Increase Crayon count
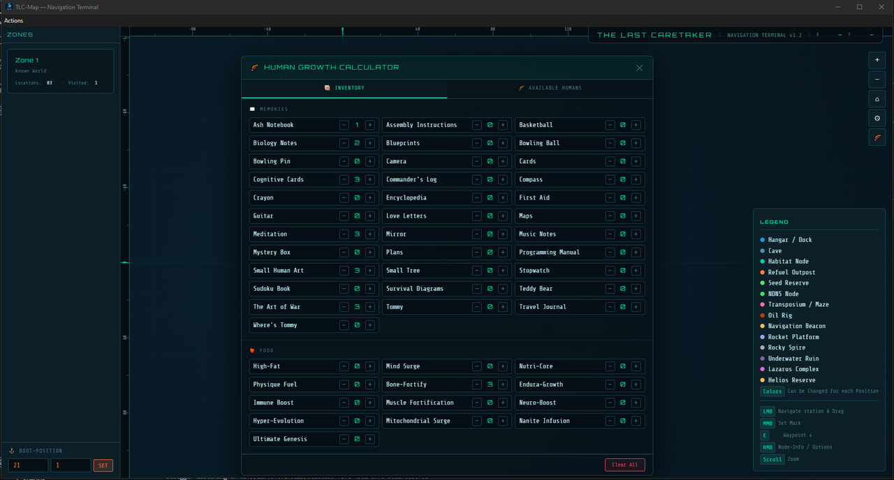The image size is (894, 480). tap(369, 197)
